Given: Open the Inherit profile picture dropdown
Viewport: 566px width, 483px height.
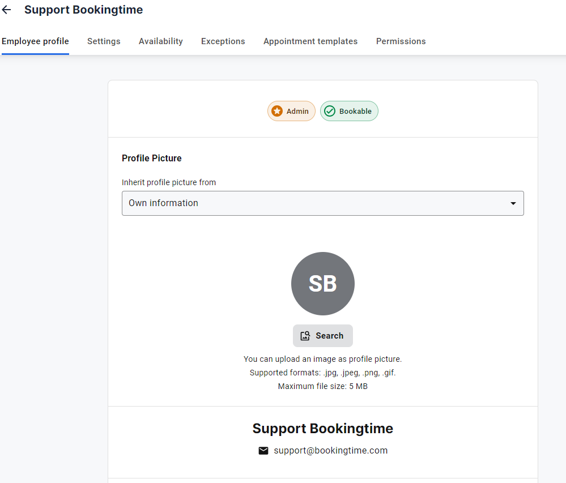Looking at the screenshot, I should point(323,203).
